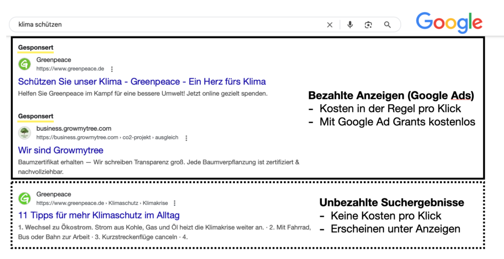The image size is (504, 259).
Task: Click Greenpeace favicon in the sponsored ad
Action: coord(25,64)
